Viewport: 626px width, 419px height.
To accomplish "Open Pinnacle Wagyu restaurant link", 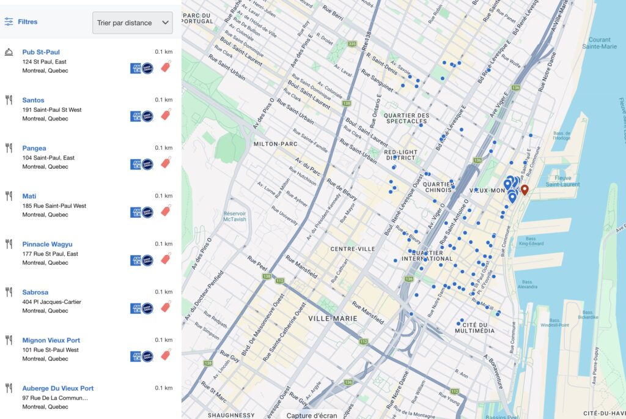I will 47,244.
